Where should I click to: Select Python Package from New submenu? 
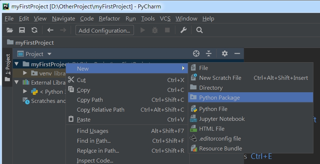point(219,98)
